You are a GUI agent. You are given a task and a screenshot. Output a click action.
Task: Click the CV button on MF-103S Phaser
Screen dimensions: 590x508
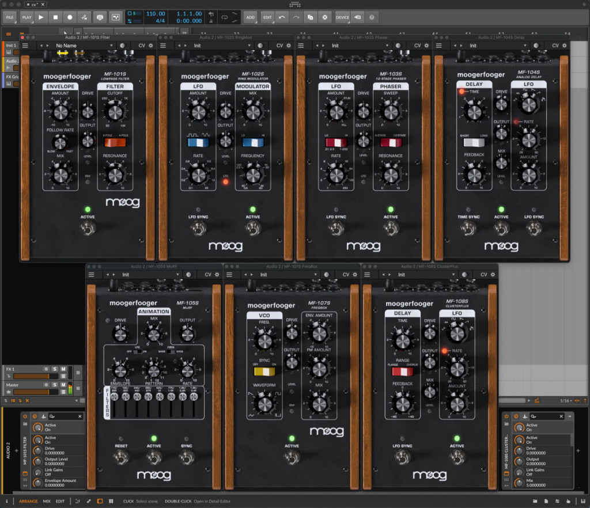(x=417, y=46)
